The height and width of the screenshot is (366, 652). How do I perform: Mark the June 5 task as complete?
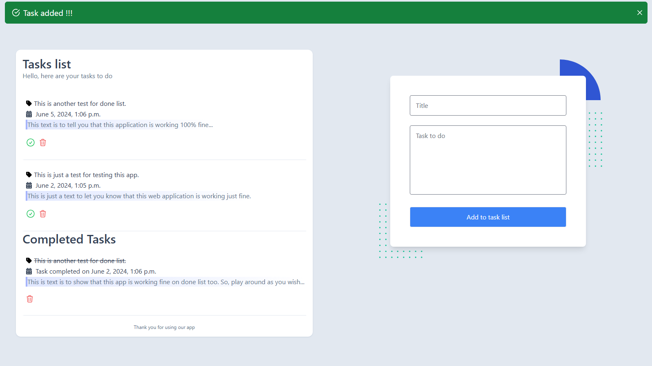[31, 142]
